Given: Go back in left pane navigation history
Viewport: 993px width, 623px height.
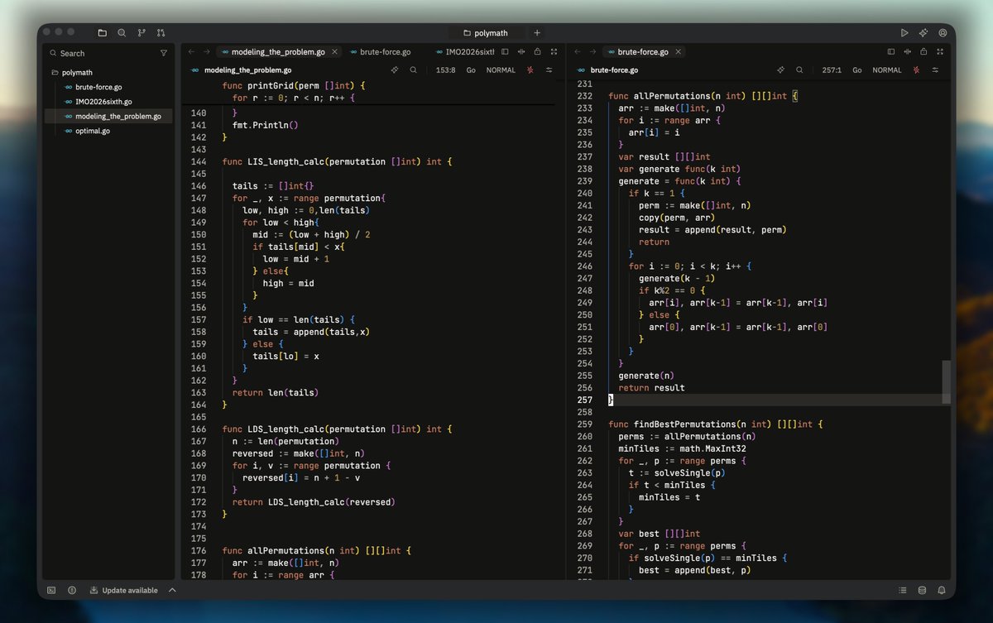Looking at the screenshot, I should 191,51.
